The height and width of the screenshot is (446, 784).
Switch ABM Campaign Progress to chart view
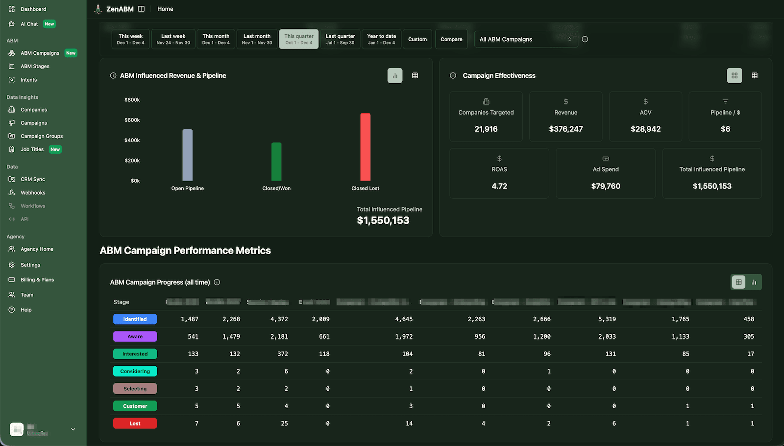click(x=754, y=282)
